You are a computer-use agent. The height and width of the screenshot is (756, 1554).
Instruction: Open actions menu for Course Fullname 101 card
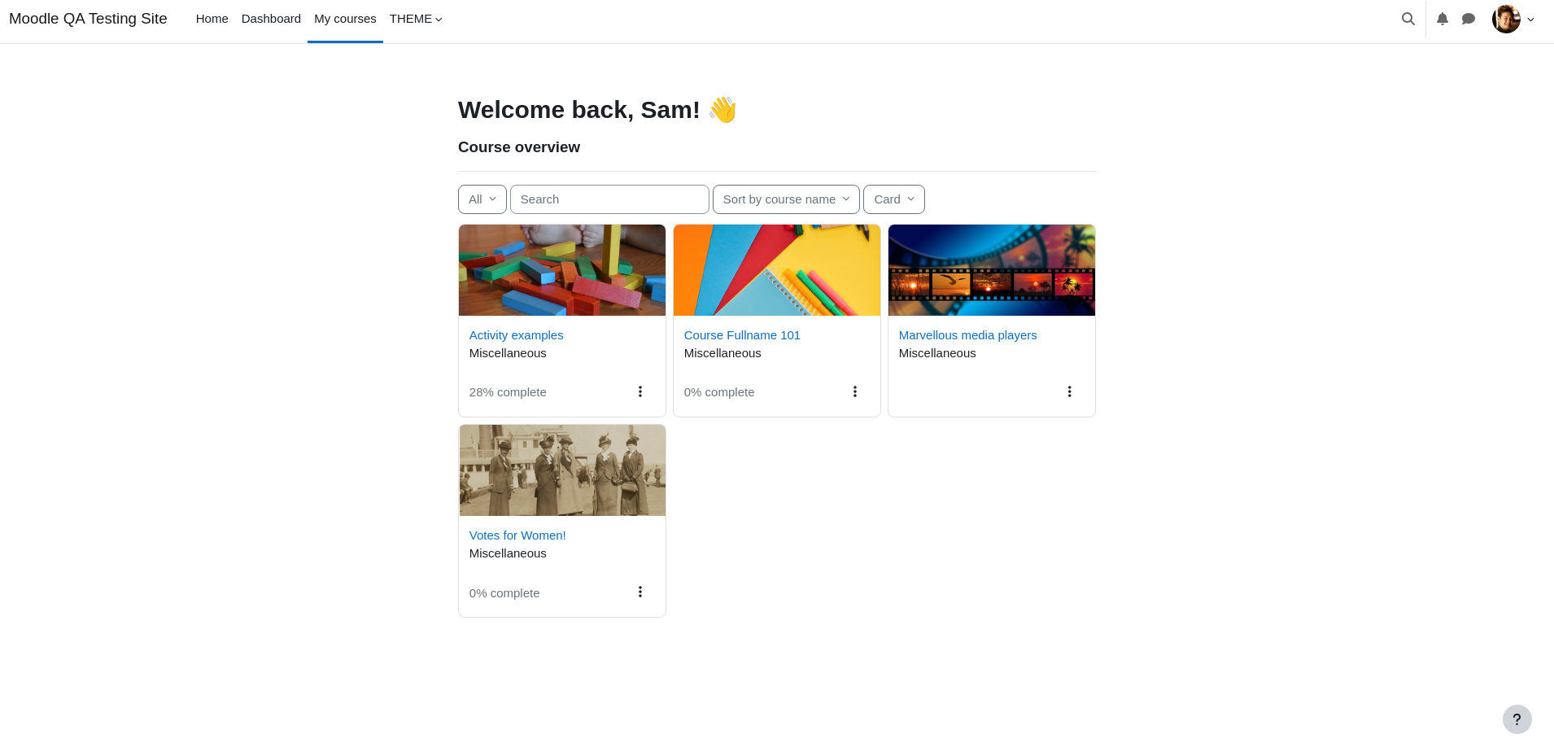[x=855, y=391]
